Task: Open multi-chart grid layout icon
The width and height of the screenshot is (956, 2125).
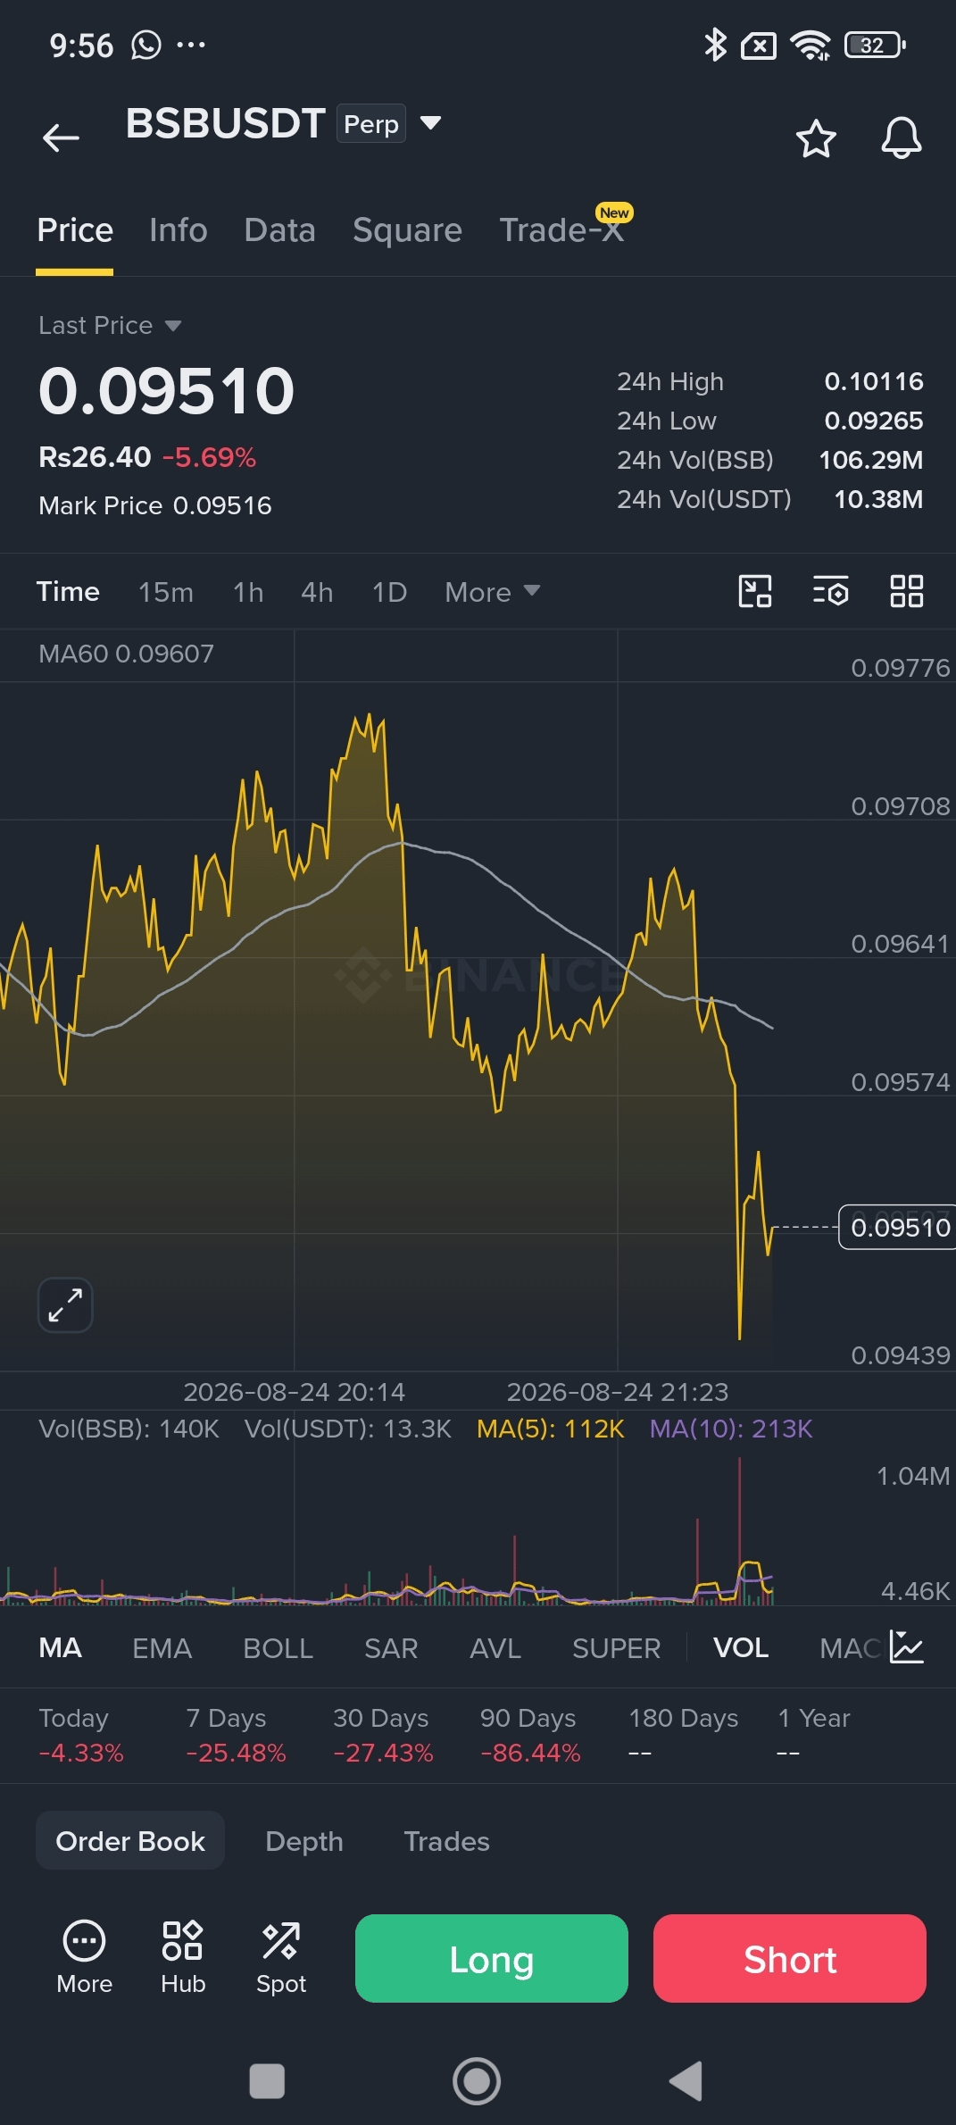Action: pyautogui.click(x=907, y=591)
